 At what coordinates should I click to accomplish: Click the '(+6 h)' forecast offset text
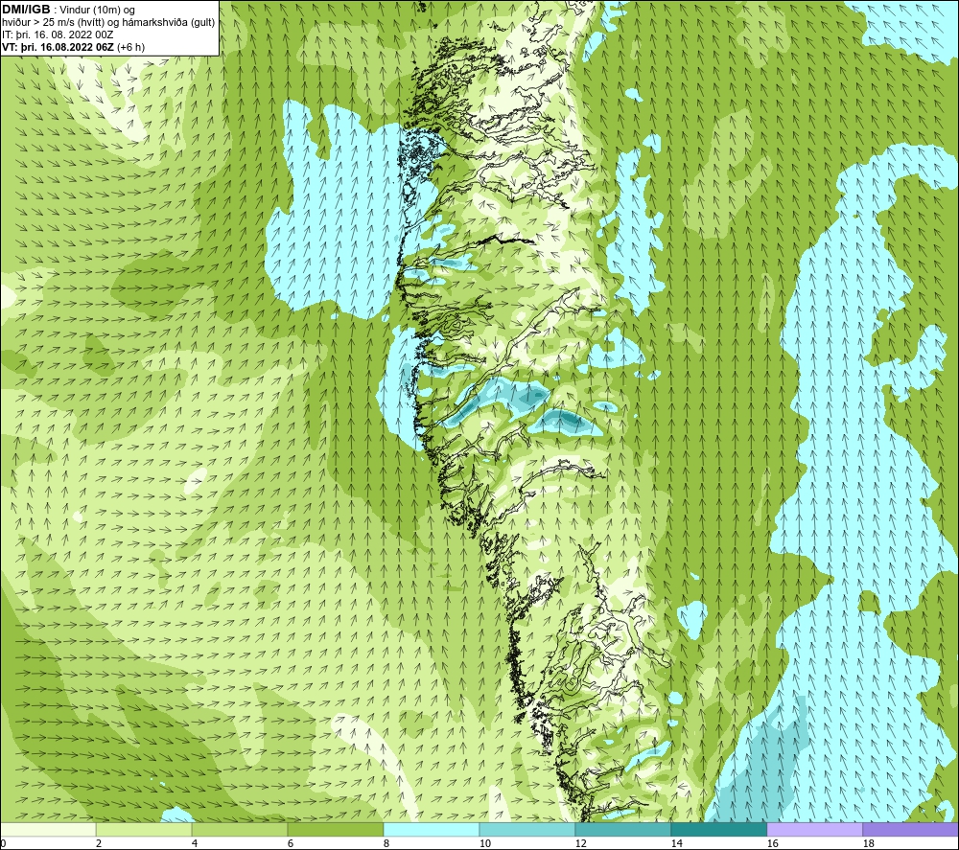[x=130, y=47]
